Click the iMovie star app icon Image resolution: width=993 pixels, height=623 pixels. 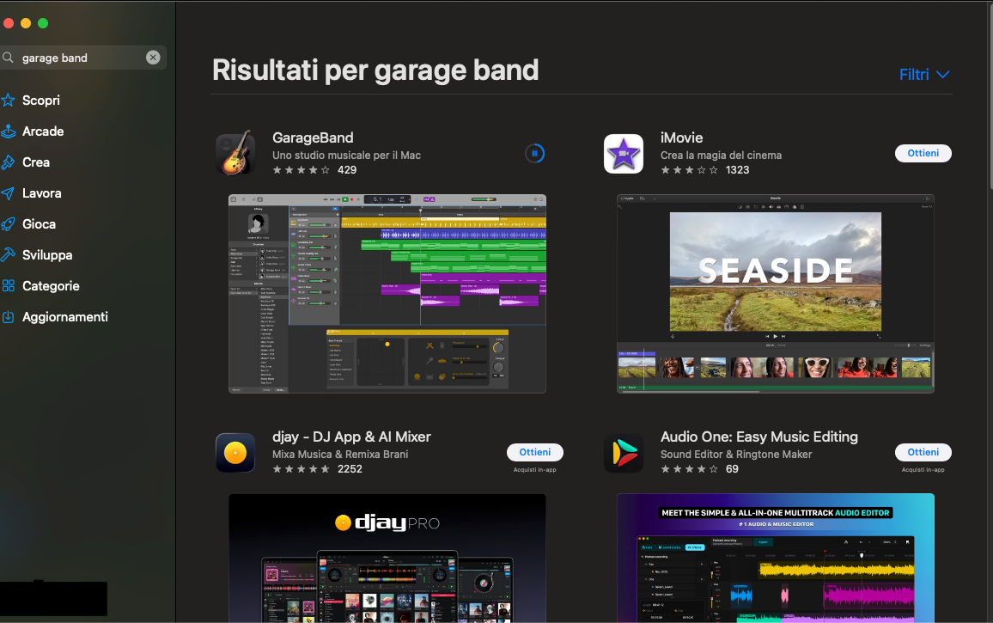pos(624,153)
